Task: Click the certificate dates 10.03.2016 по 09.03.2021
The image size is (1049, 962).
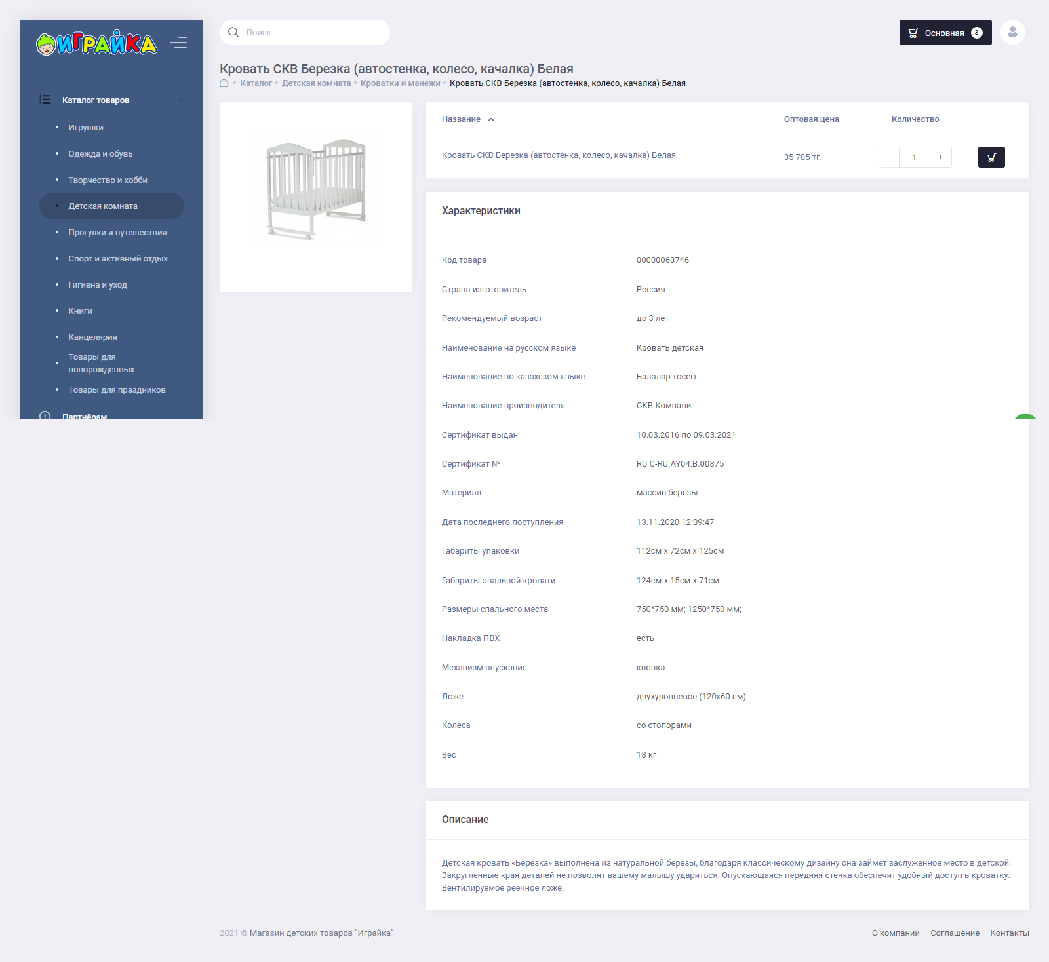Action: [686, 435]
